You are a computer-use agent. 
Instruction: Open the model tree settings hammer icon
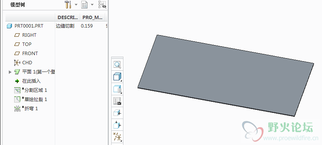click(68, 5)
